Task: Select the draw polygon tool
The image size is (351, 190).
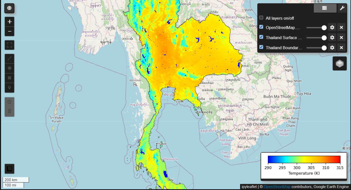Action: pos(9,68)
